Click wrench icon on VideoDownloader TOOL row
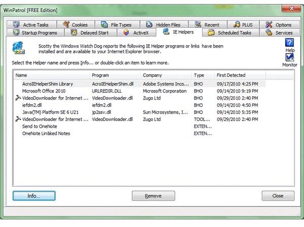 pyautogui.click(x=18, y=119)
